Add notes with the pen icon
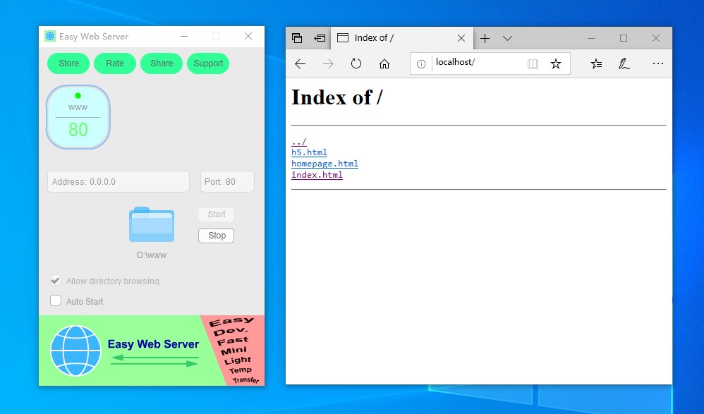This screenshot has width=704, height=414. point(624,64)
